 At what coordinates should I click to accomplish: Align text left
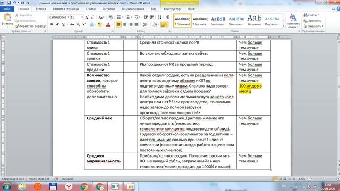pos(119,24)
